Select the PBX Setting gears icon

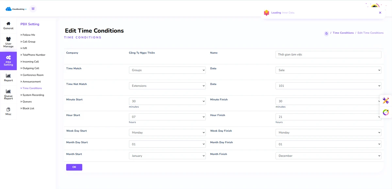[x=8, y=58]
